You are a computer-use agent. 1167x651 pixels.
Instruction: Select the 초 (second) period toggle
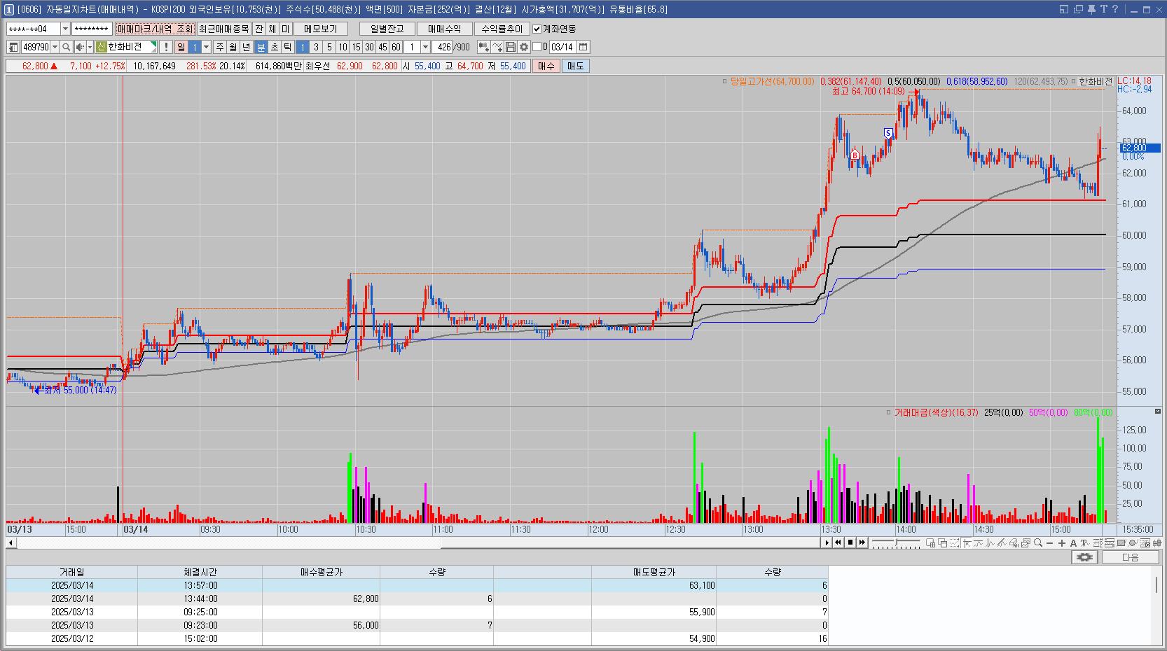point(275,47)
